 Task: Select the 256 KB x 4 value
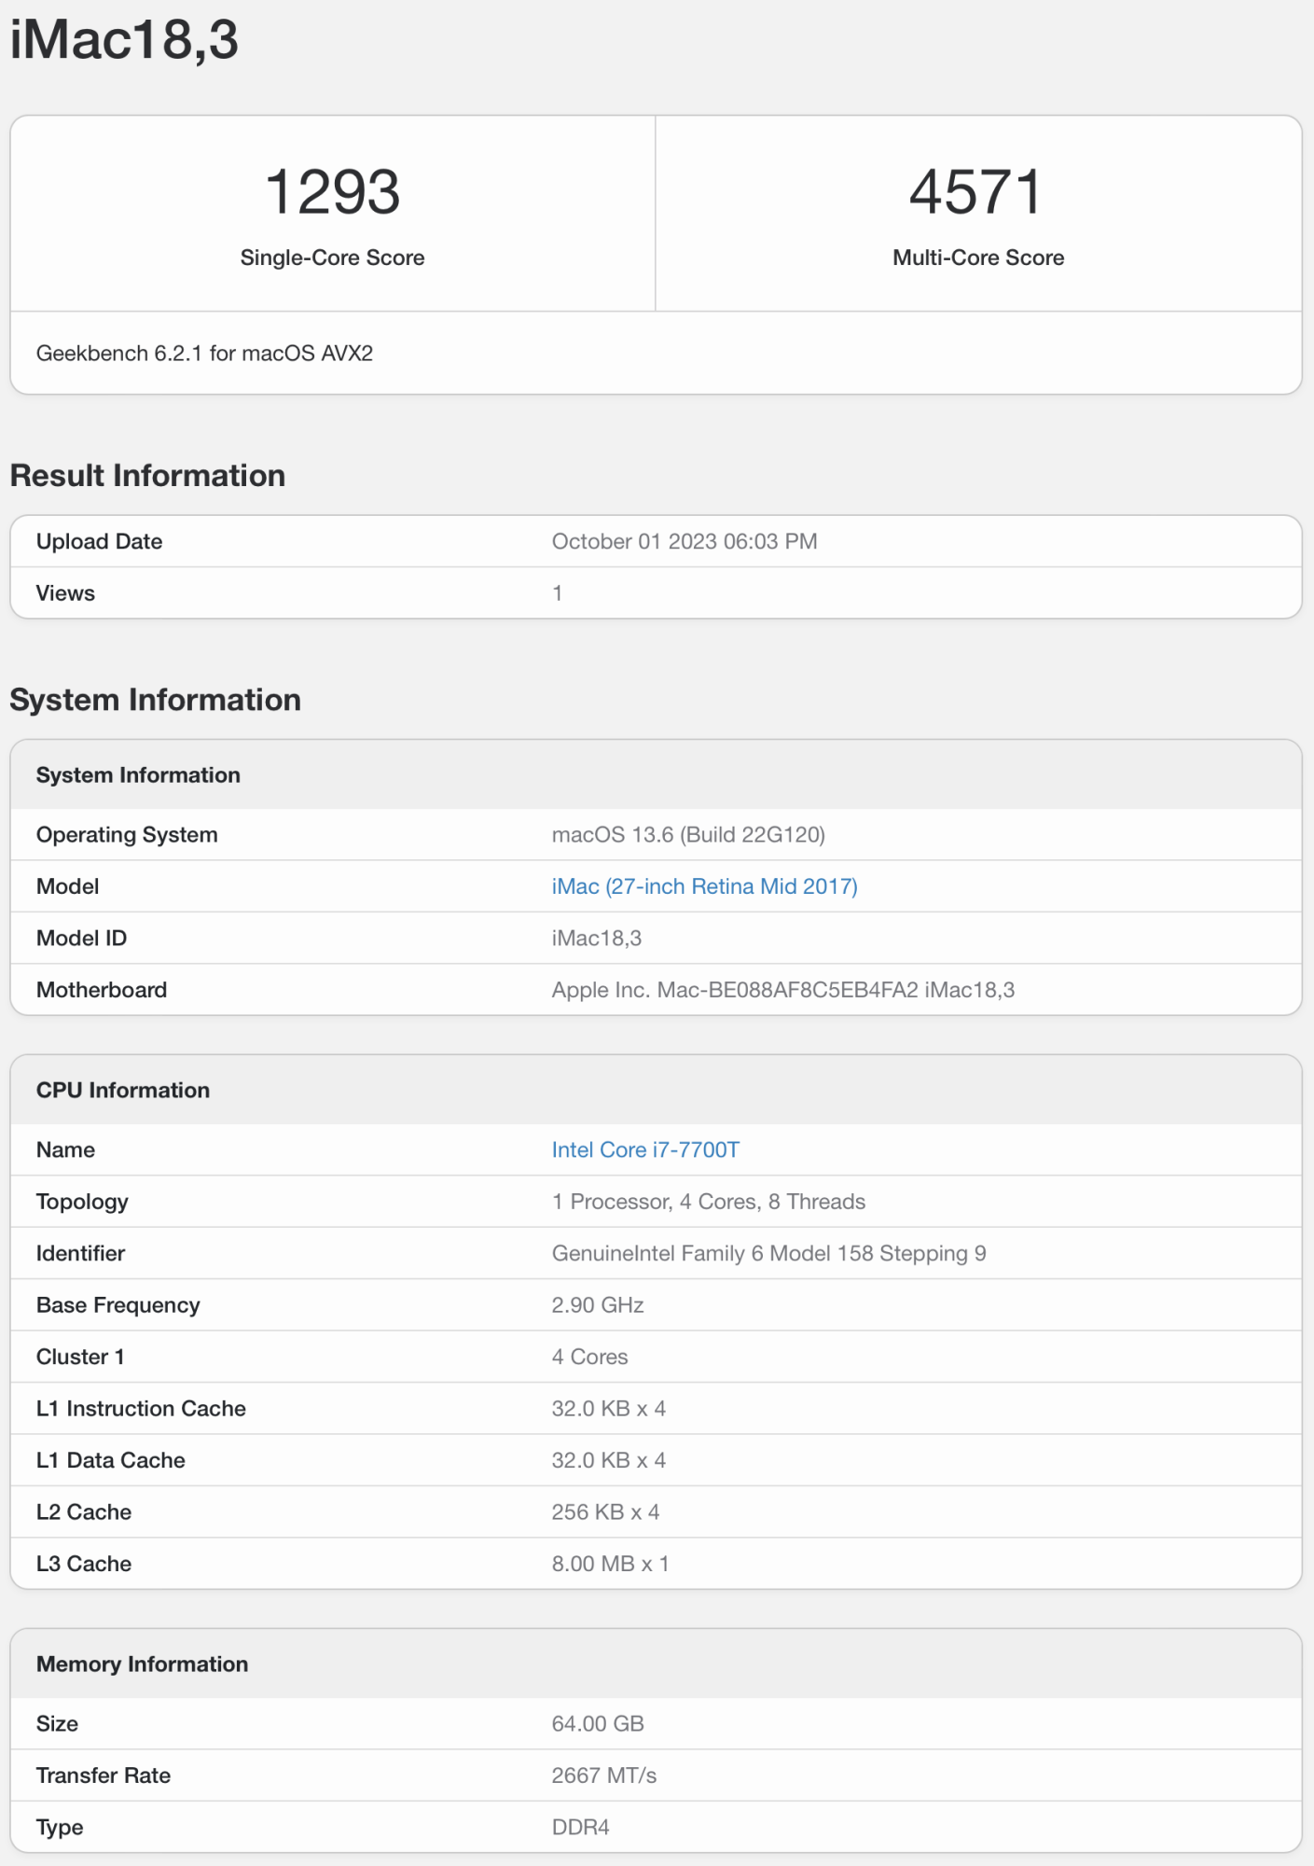pyautogui.click(x=606, y=1512)
